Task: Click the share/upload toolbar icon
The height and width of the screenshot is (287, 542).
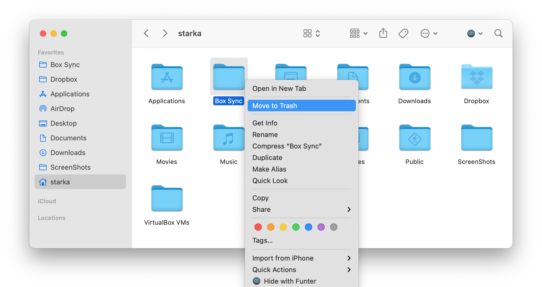Action: 384,34
